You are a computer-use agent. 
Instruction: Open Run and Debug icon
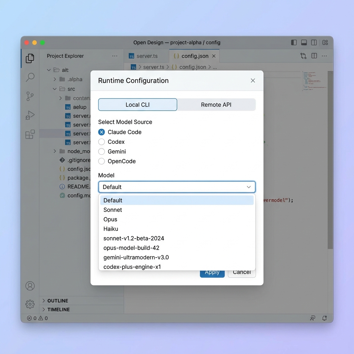click(x=30, y=115)
